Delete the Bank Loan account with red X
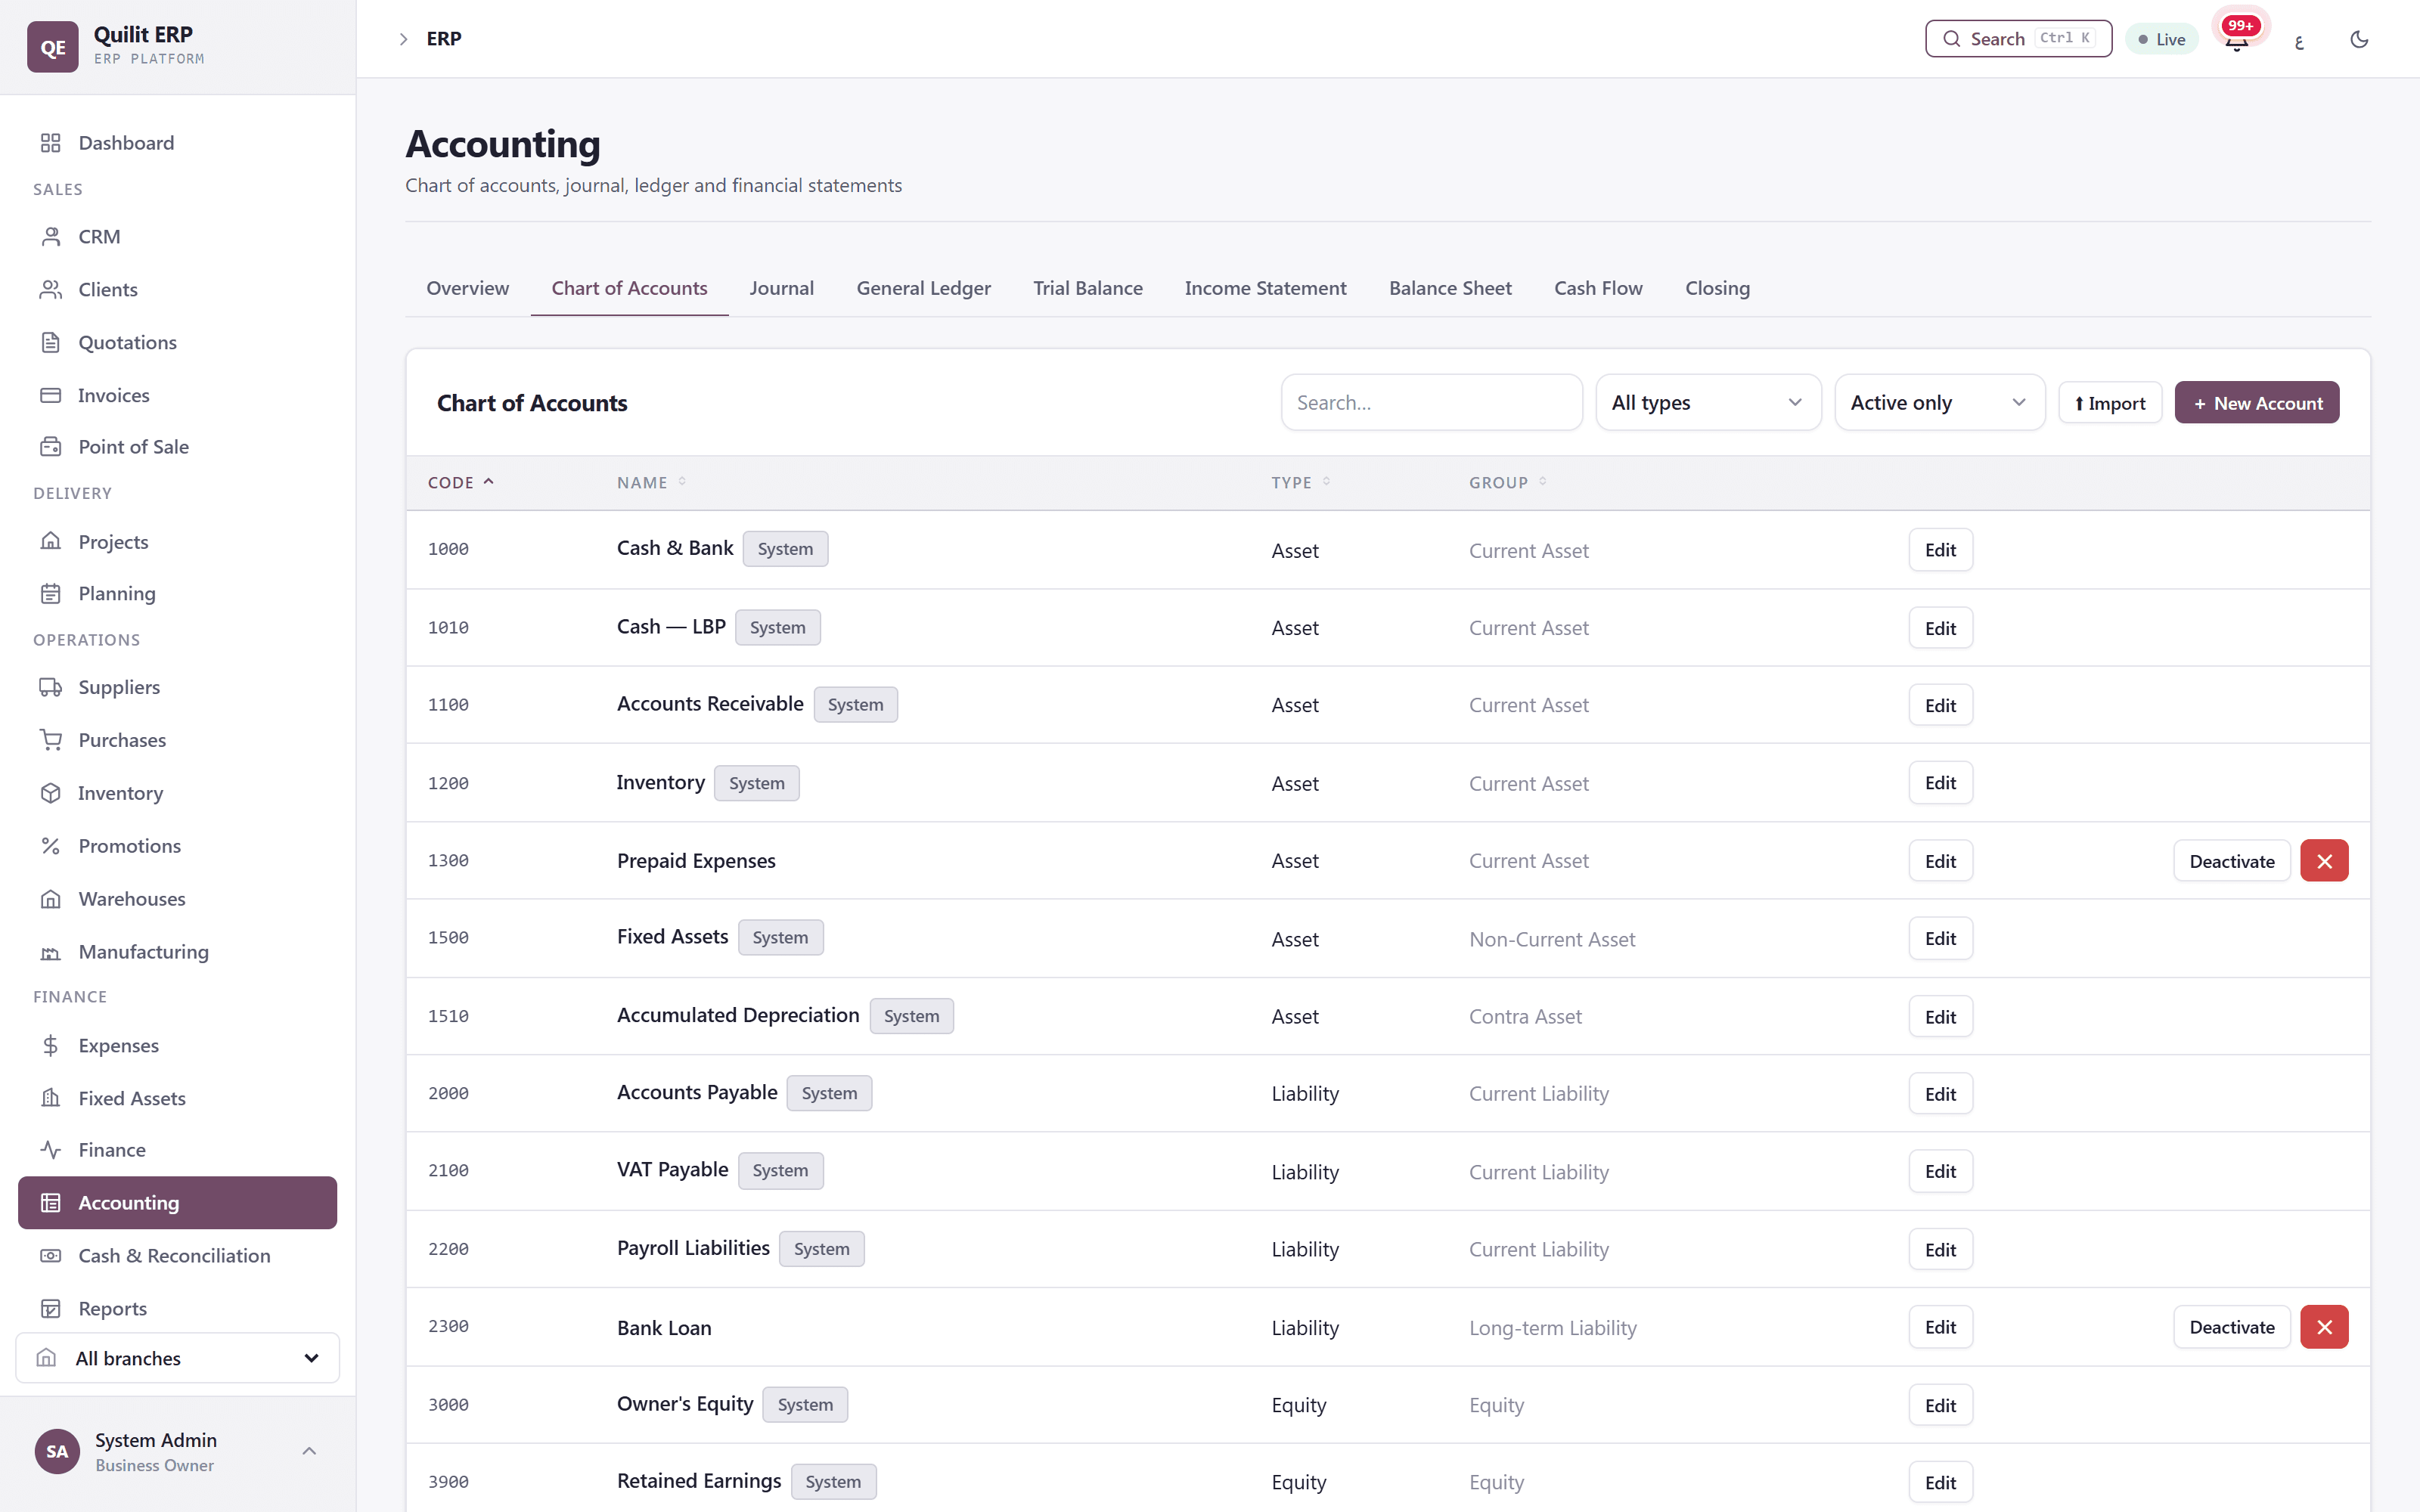The image size is (2420, 1512). (x=2324, y=1327)
